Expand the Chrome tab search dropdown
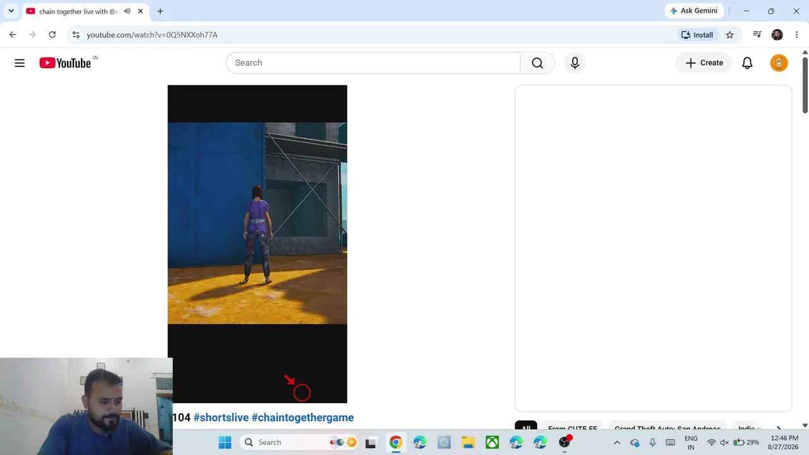Image resolution: width=809 pixels, height=455 pixels. (11, 11)
